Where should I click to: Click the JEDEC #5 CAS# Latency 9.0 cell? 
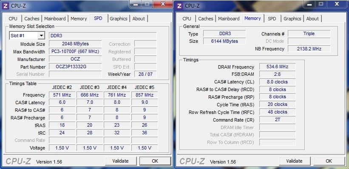[x=145, y=102]
